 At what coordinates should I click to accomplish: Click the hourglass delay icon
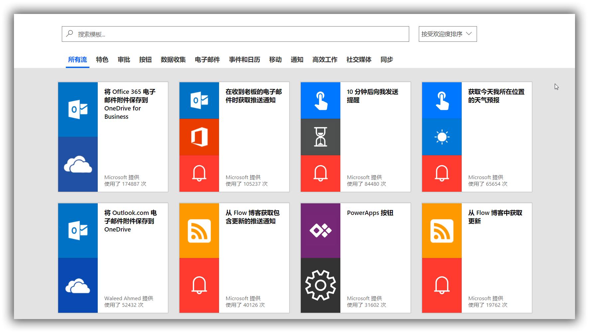coord(320,137)
